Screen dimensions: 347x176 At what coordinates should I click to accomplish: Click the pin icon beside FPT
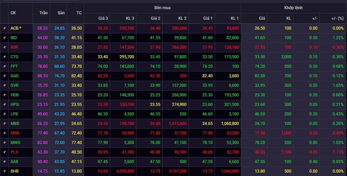(4, 66)
